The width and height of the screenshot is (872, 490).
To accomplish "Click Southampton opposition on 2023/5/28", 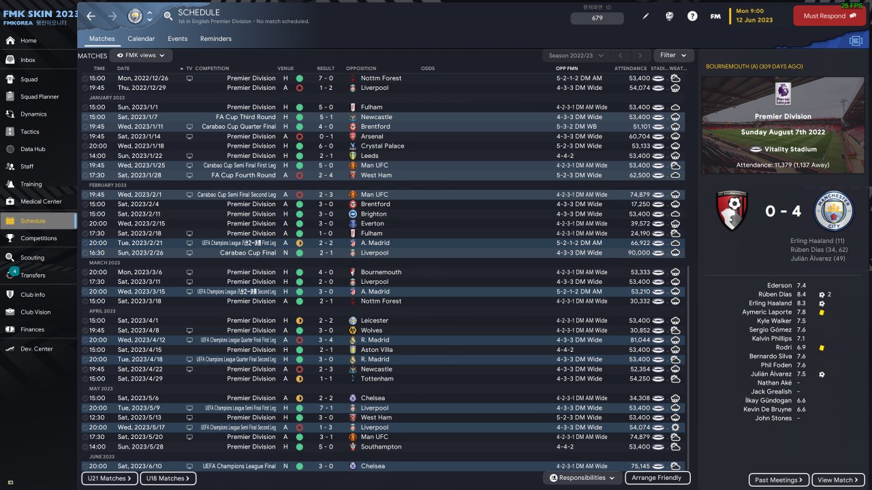I will pos(381,447).
